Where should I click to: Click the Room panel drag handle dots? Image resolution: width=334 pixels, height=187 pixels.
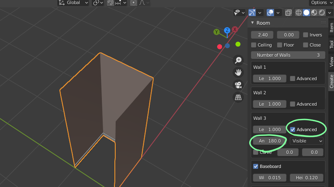coord(323,23)
